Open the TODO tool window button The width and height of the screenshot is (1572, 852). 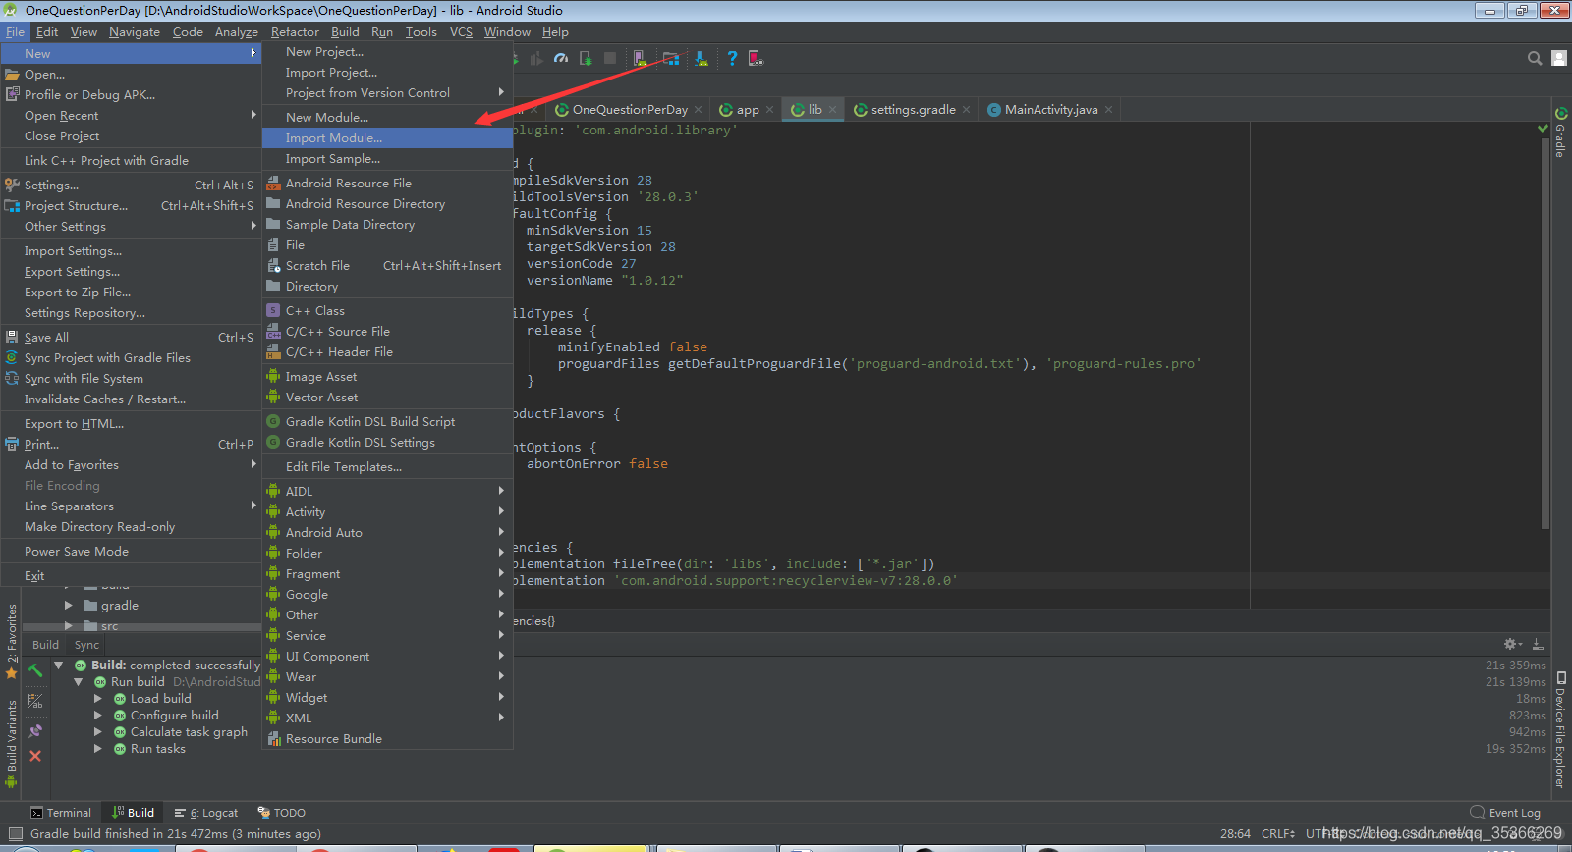(282, 813)
